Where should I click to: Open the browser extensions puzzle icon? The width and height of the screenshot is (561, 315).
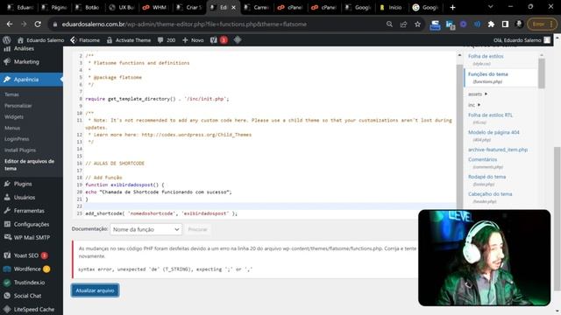491,24
